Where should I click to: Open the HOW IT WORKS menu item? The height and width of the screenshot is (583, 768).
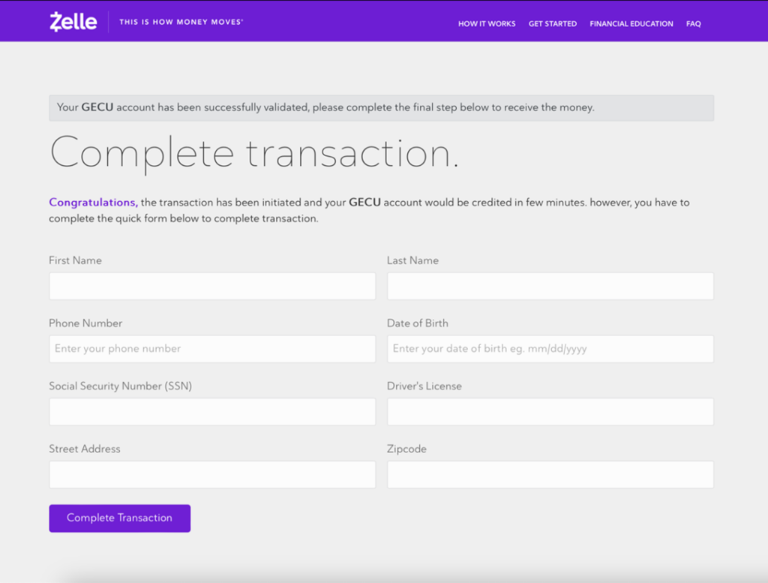click(486, 23)
